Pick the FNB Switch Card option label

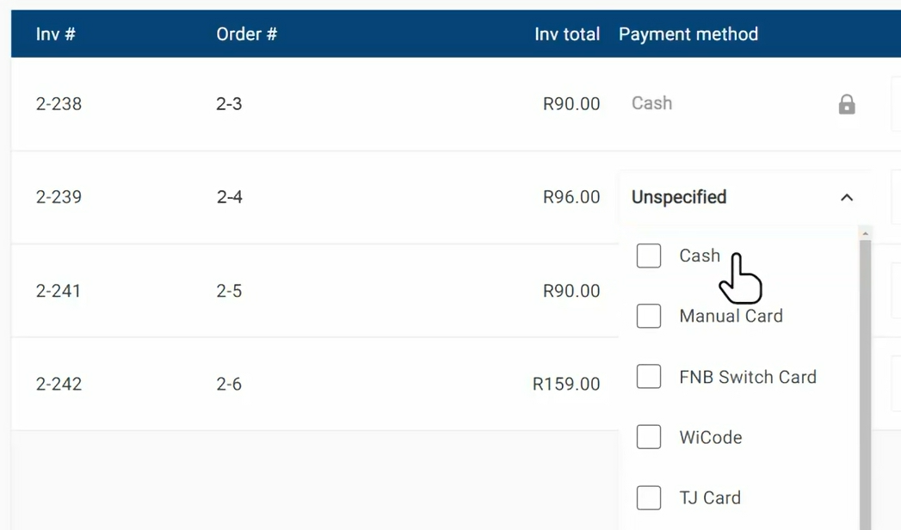tap(747, 377)
